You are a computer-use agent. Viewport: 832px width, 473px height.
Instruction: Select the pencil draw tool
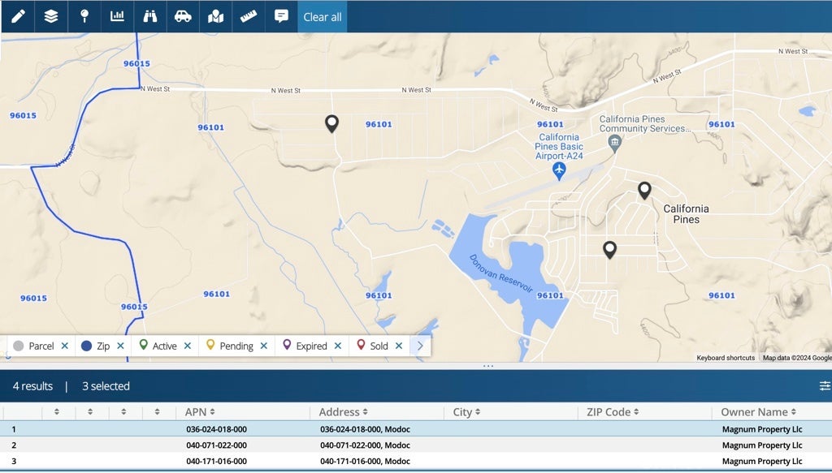(x=18, y=16)
